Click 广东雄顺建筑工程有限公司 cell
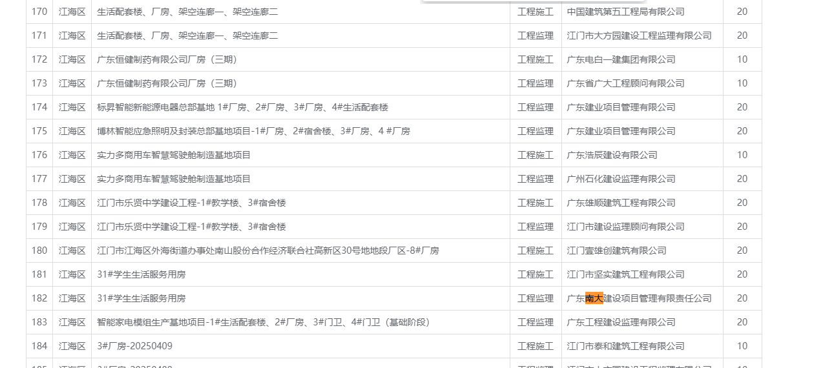 tap(621, 203)
